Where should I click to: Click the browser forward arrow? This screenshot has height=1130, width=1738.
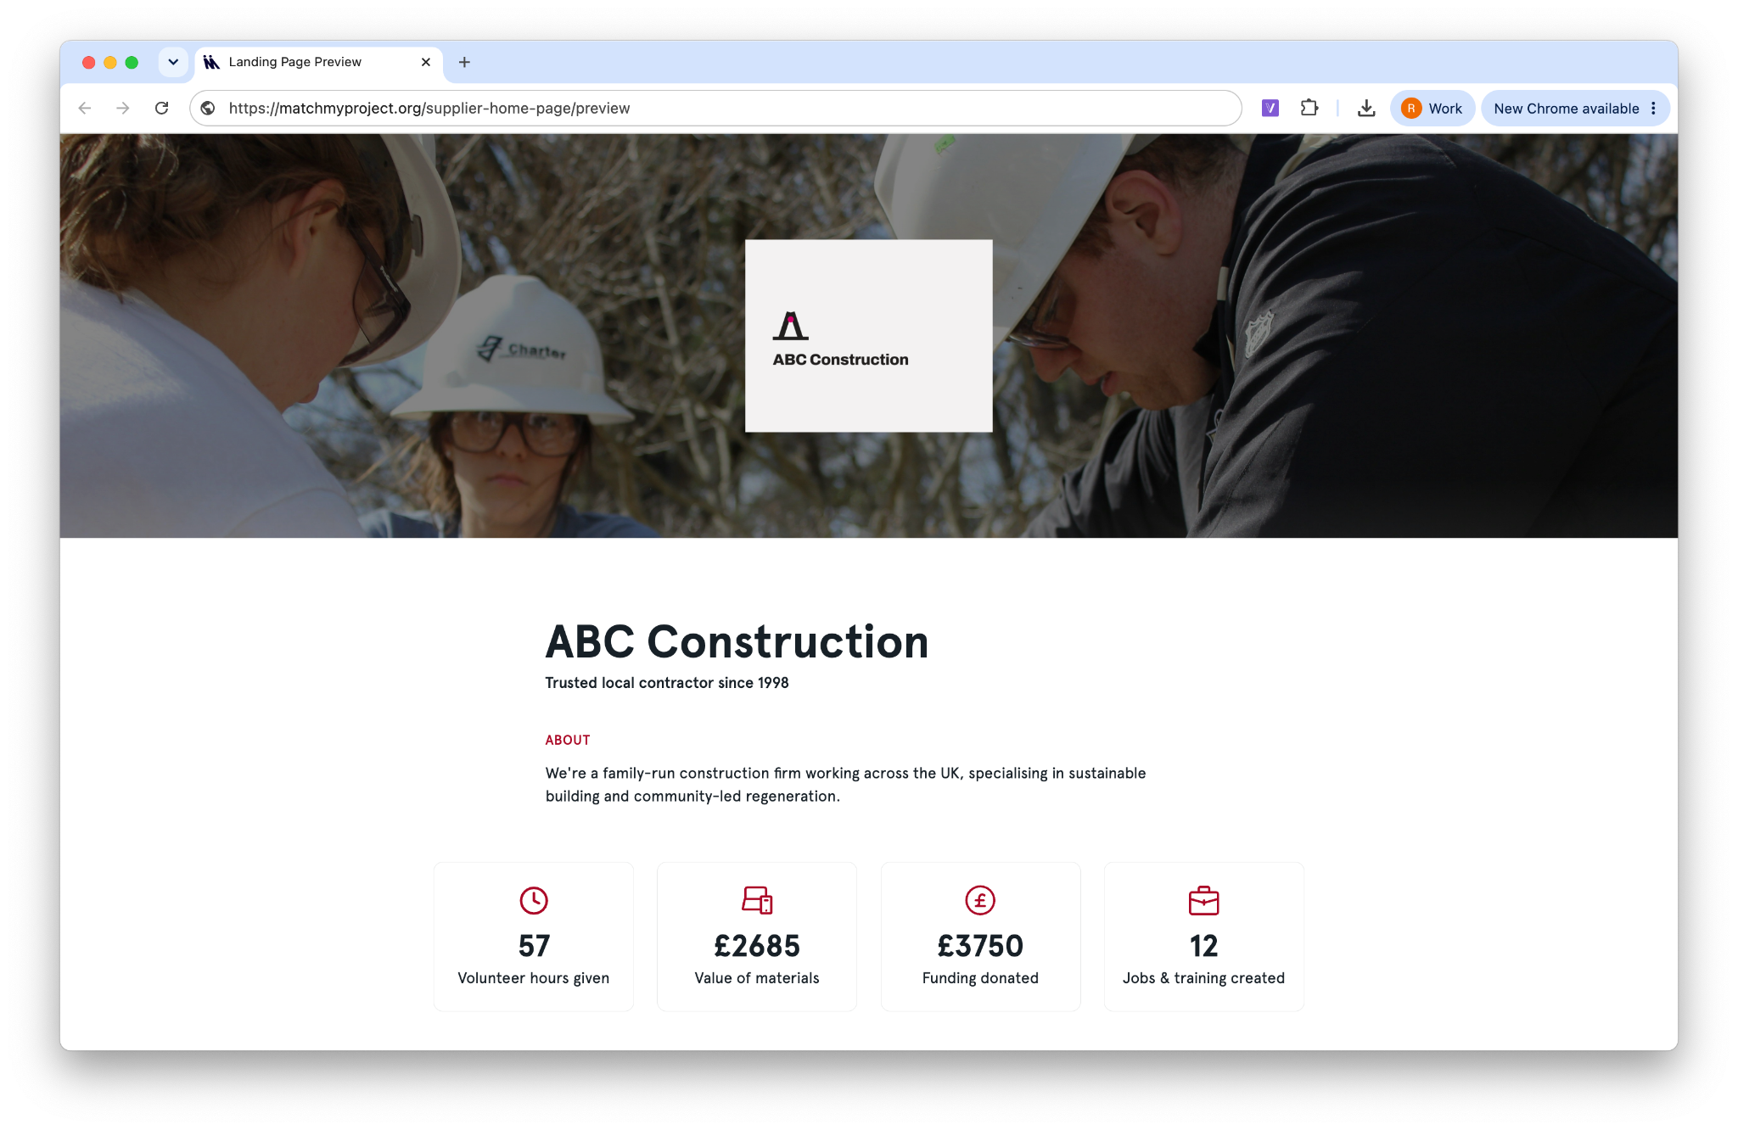[x=123, y=108]
